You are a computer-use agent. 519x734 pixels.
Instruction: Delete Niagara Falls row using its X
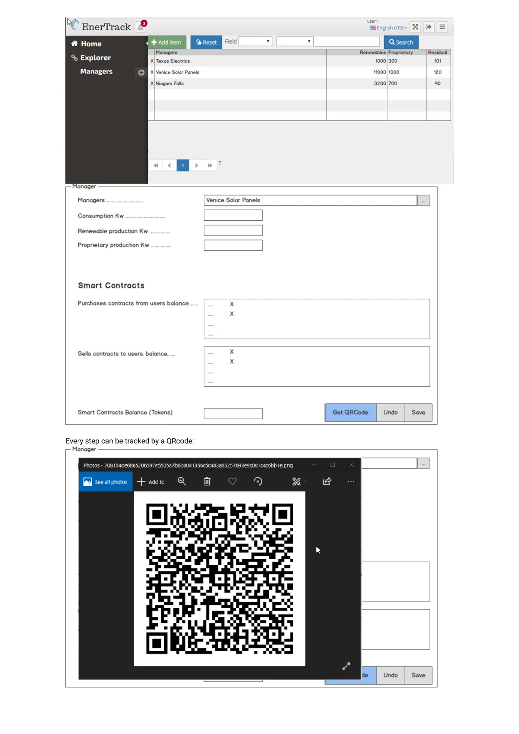[x=152, y=83]
